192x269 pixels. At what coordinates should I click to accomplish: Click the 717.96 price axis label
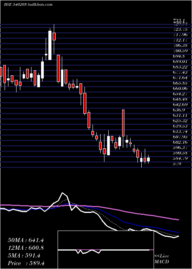(180, 35)
